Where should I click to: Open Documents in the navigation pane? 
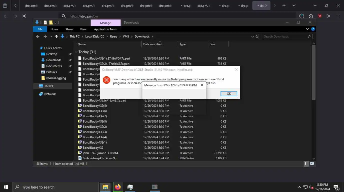point(54,66)
